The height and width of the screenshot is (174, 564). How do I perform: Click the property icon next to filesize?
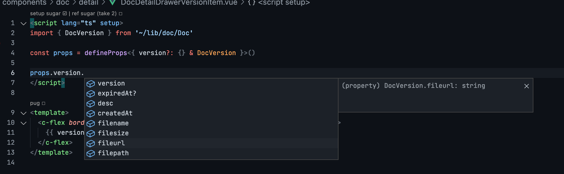pyautogui.click(x=90, y=134)
